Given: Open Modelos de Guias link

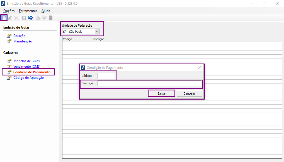Looking at the screenshot, I should (x=26, y=61).
